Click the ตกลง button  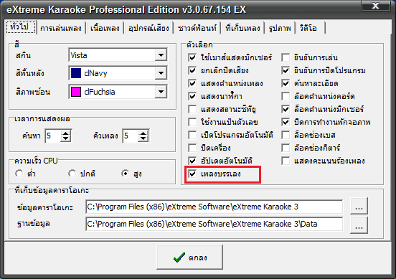point(189,257)
